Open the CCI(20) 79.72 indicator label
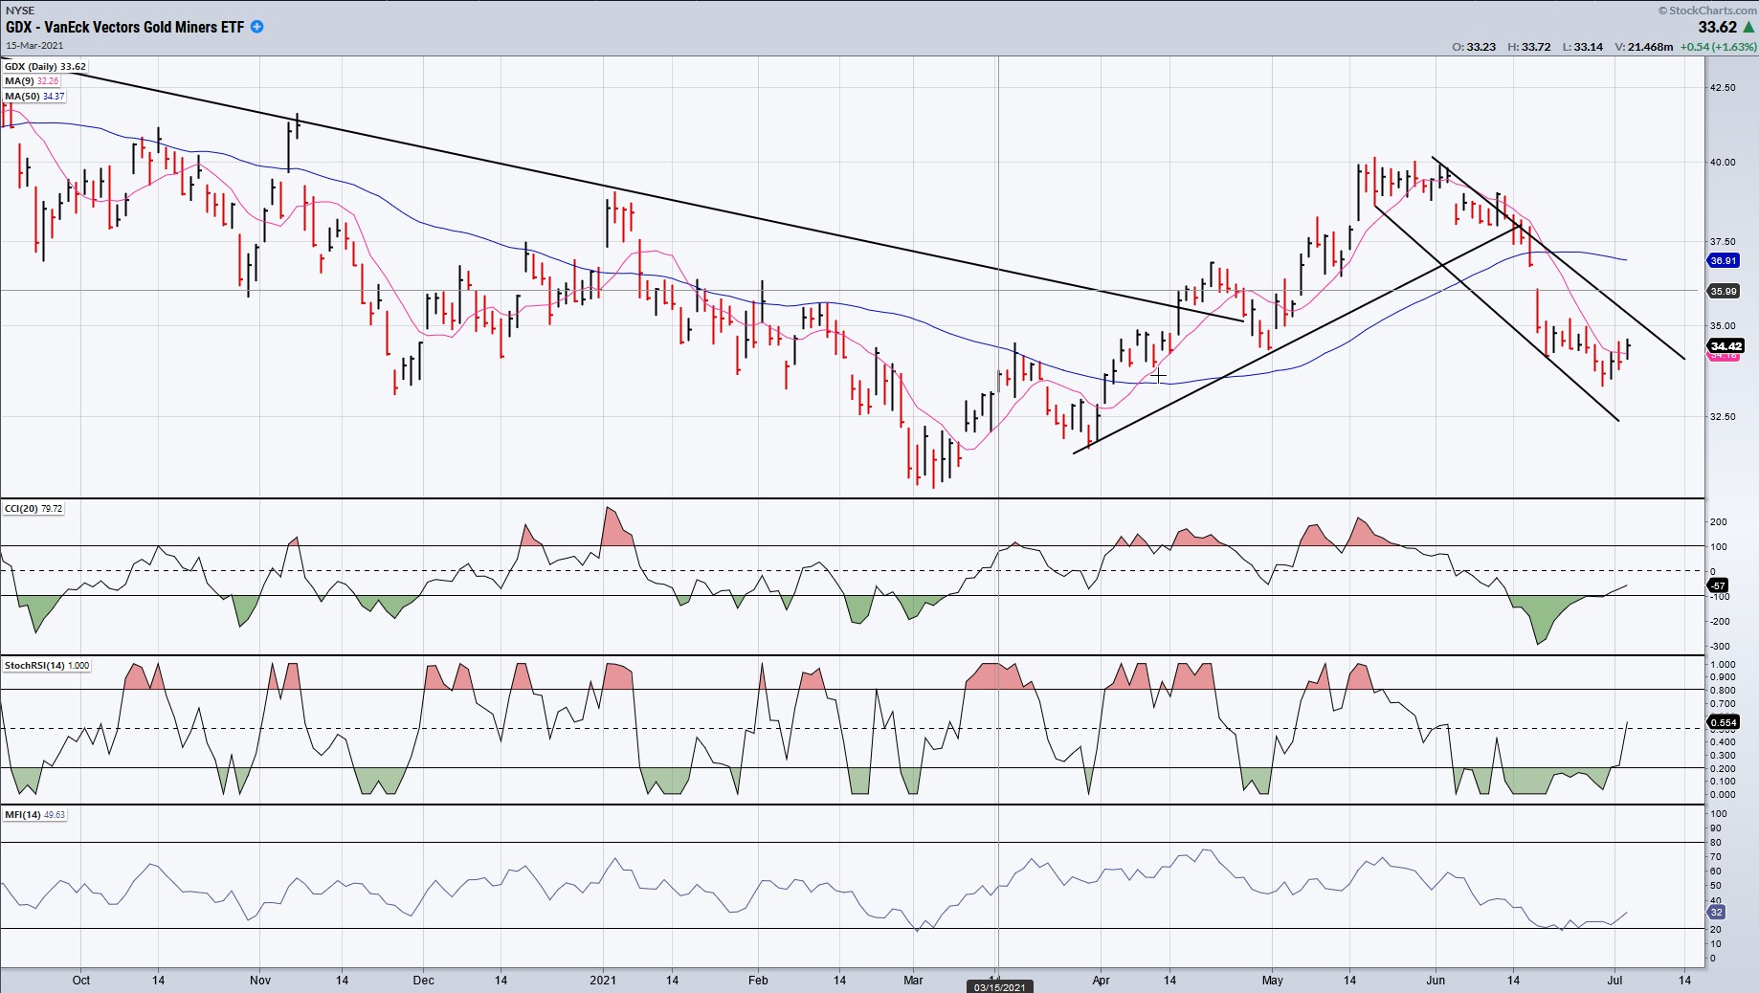This screenshot has width=1759, height=993. (x=33, y=508)
